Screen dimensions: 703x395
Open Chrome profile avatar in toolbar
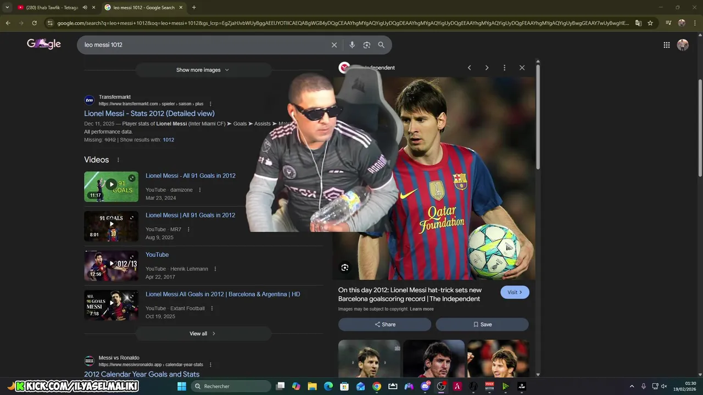pos(682,23)
